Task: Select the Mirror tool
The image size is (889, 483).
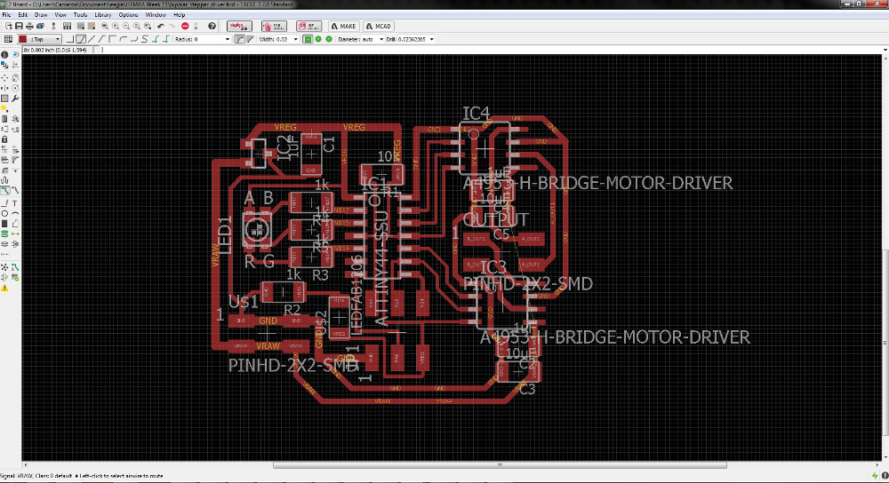Action: [x=4, y=88]
